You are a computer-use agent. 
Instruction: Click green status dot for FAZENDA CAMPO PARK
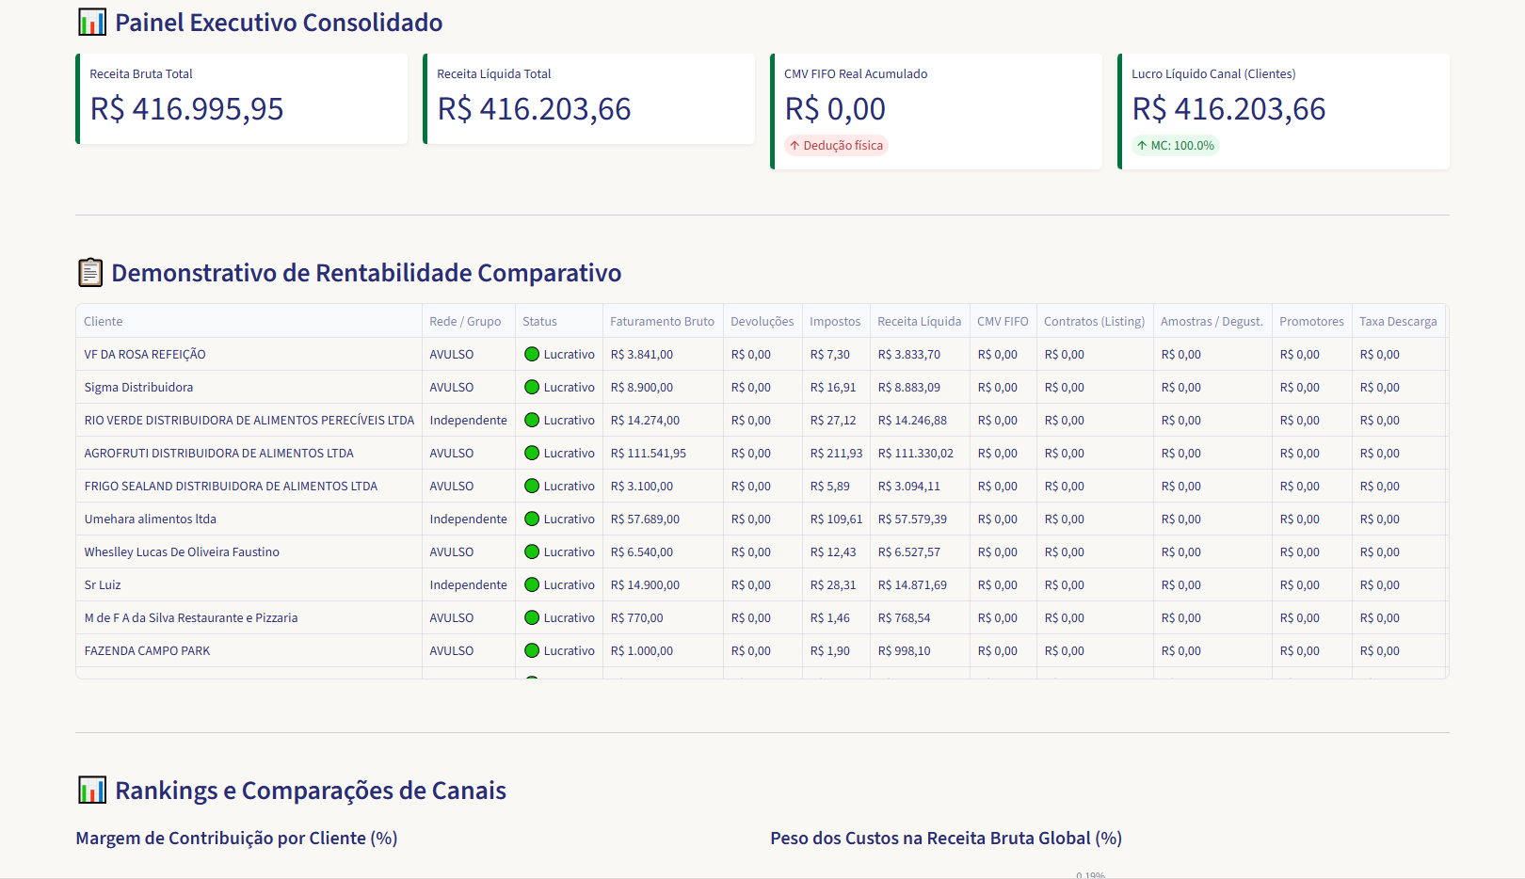pos(532,650)
